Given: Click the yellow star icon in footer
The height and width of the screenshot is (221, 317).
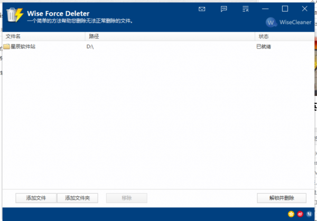Looking at the screenshot, I should pyautogui.click(x=291, y=214).
